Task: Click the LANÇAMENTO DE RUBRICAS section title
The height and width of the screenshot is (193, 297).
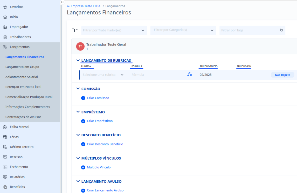Action: (106, 61)
